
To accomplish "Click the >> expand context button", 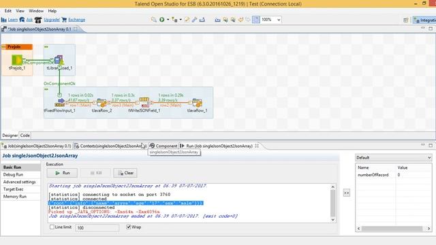I will [347, 193].
